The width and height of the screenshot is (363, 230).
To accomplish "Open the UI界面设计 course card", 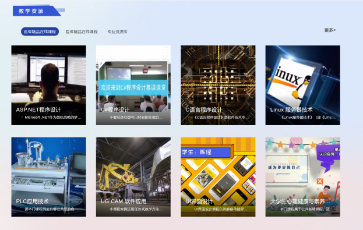I will (x=218, y=177).
